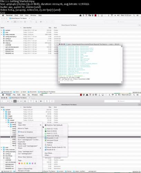Choose Open in SourceTree option
The image size is (141, 173).
25,169
